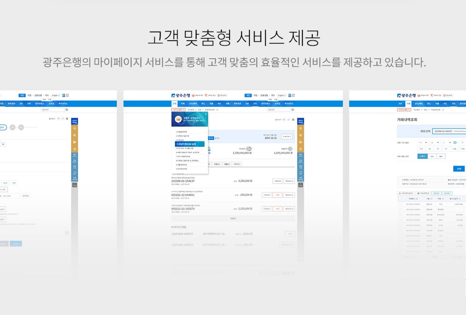Screen dimensions: 466x315
Task: Open red 자주쓰는메뉴 dropdown in center screenshot
Action: pos(178,110)
